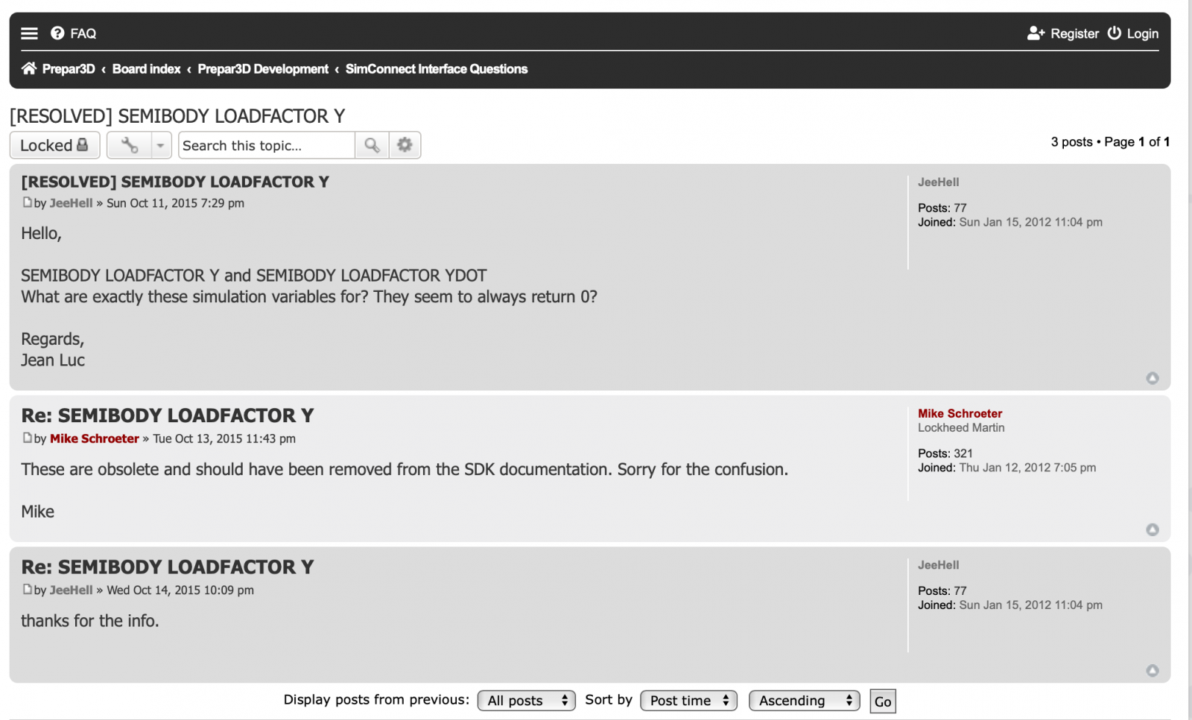Screen dimensions: 1192x720
Task: Open topic tools wrench icon
Action: [130, 145]
